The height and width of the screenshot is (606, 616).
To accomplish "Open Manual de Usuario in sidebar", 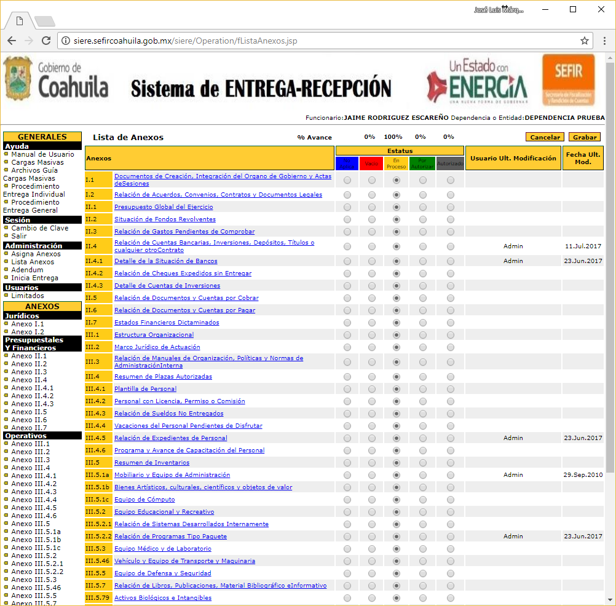I will click(42, 154).
